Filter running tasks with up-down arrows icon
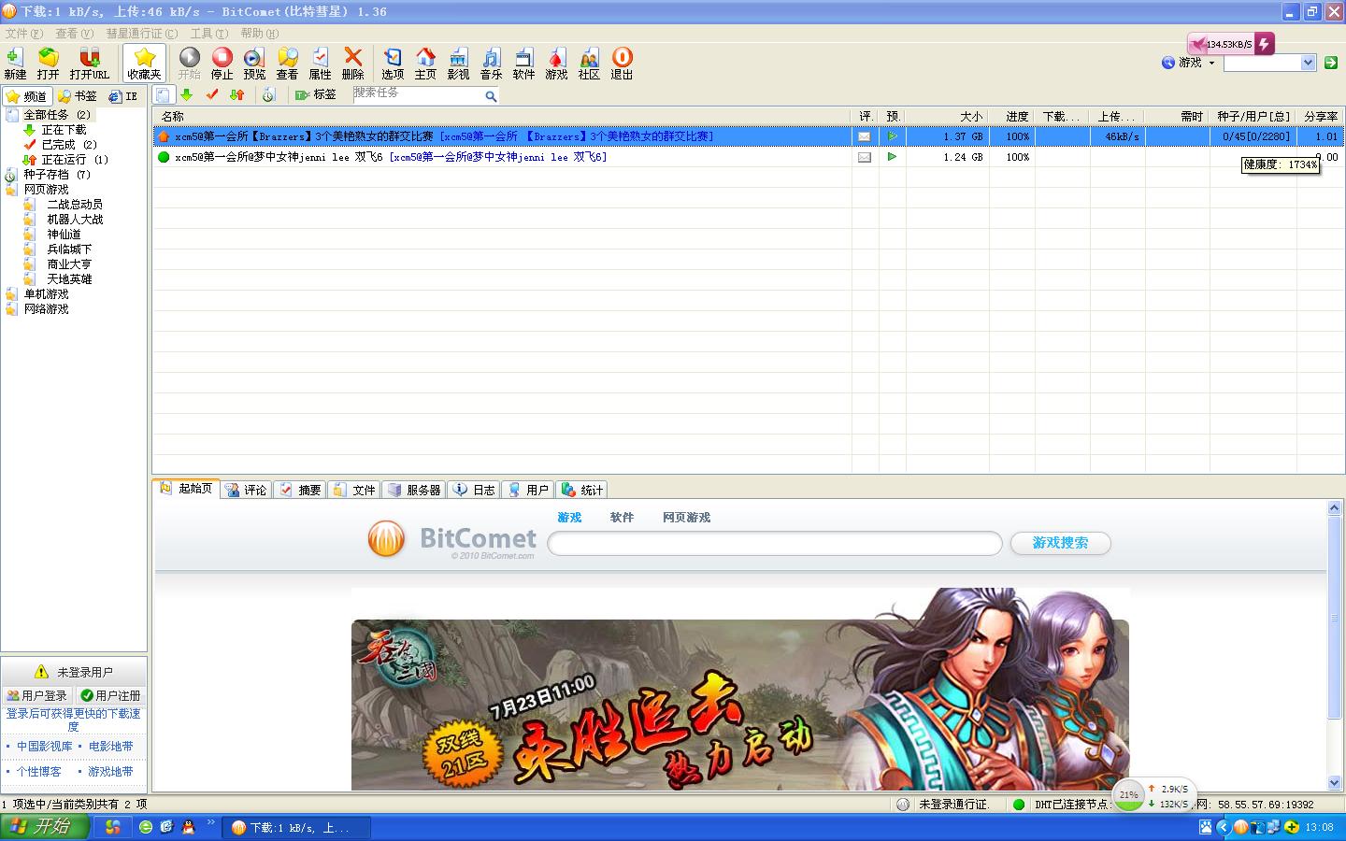 237,95
